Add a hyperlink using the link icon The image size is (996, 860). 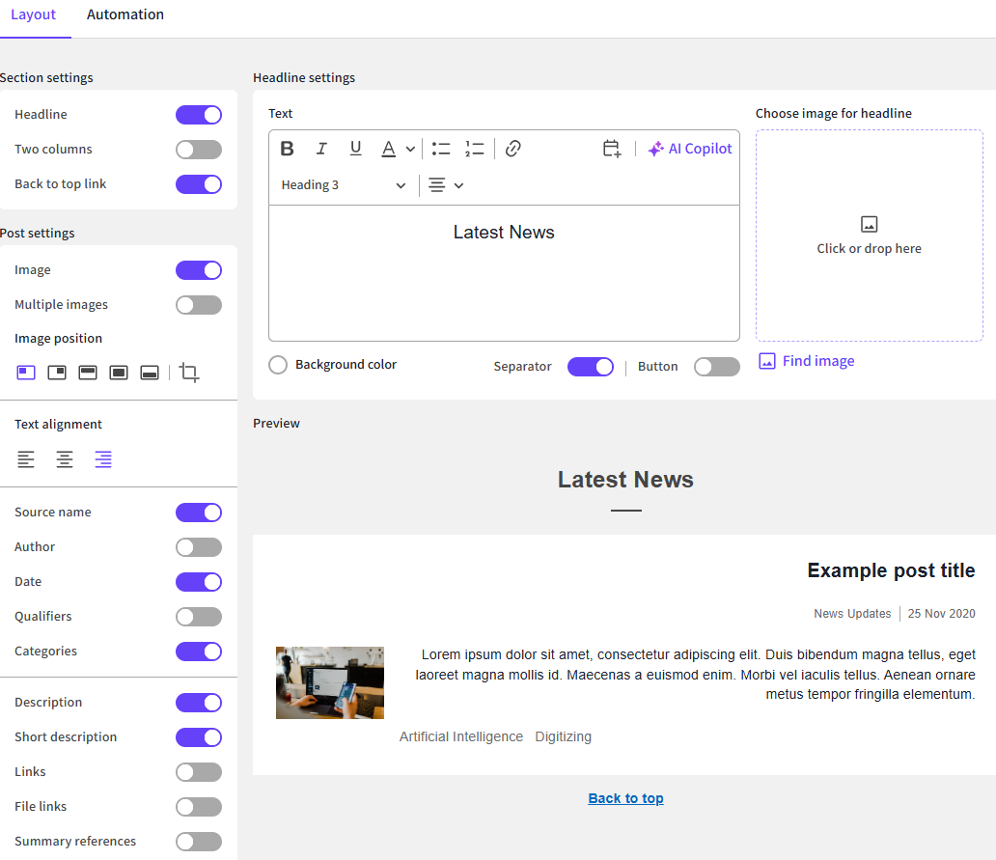click(513, 149)
